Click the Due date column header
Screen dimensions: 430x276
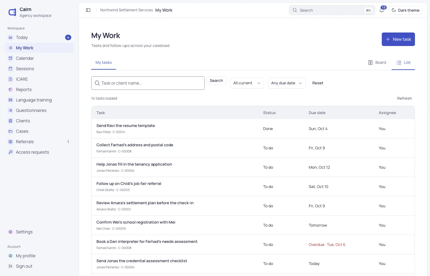(x=317, y=113)
